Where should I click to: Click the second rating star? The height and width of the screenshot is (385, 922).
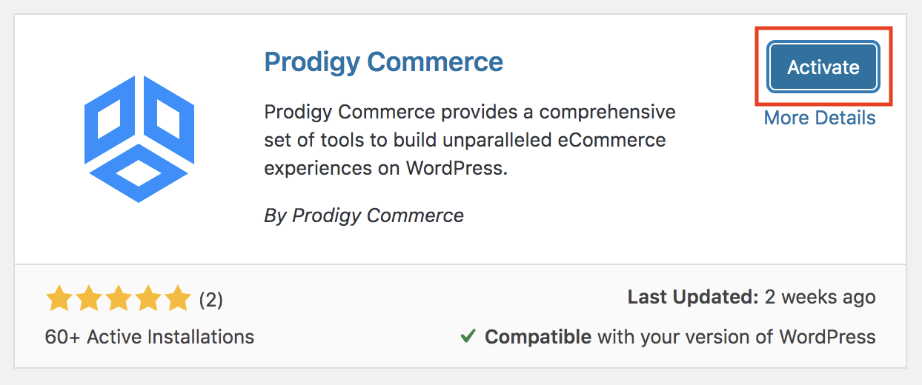(88, 299)
